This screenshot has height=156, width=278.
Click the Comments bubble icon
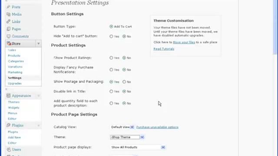(x=8, y=36)
